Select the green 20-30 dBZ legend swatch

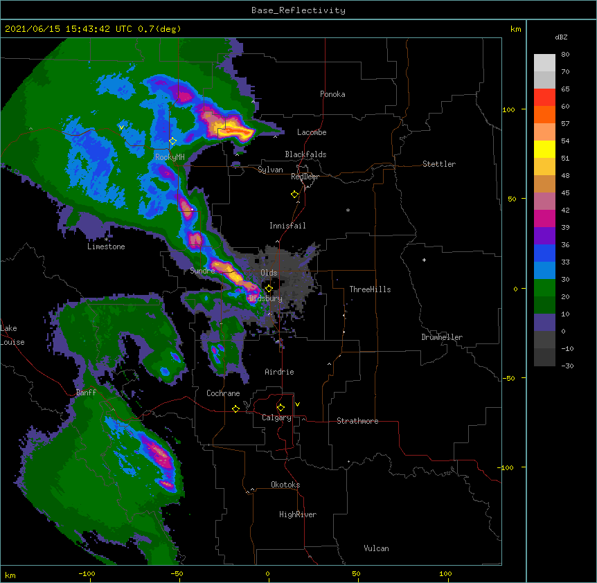click(544, 288)
